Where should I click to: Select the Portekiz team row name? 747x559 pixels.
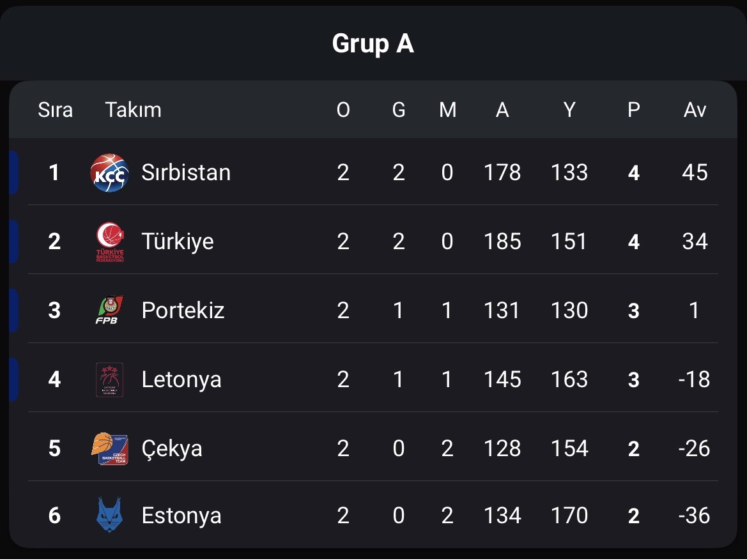[x=183, y=310]
